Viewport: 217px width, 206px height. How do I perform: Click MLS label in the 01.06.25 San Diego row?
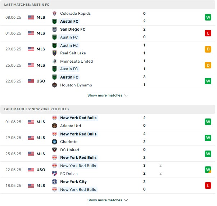pos(41,33)
